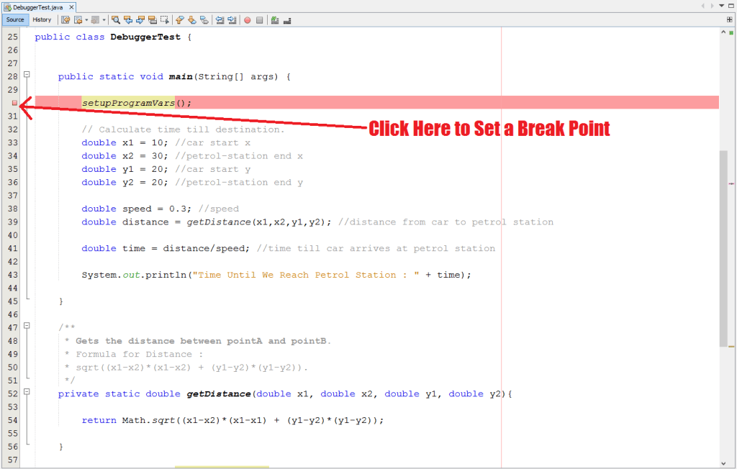
Task: Select the Find Selection magnifier tool
Action: [x=116, y=21]
